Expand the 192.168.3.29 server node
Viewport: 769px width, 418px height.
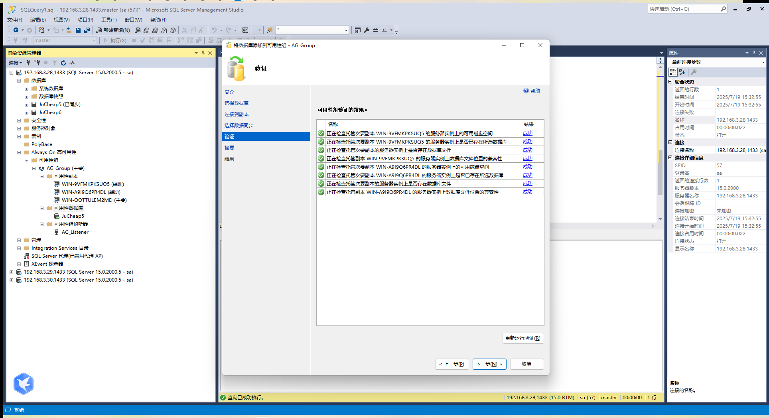pyautogui.click(x=11, y=272)
